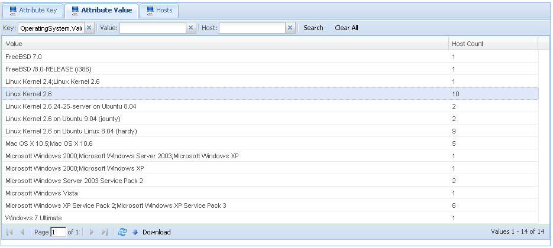553x248 pixels.
Task: Clear the Key filter field
Action: coord(89,28)
